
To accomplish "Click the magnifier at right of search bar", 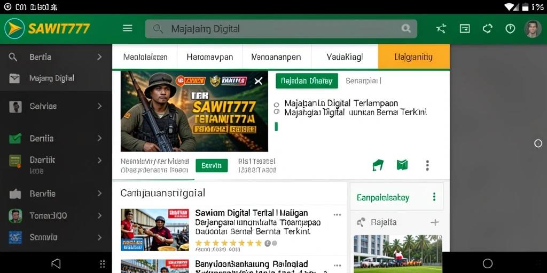I will (x=406, y=29).
